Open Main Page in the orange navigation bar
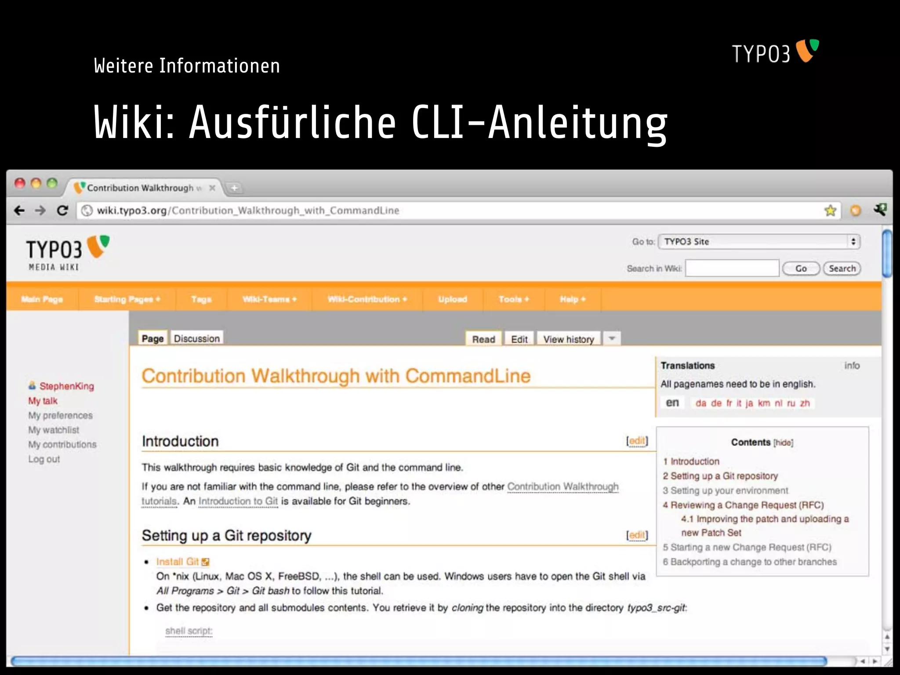Image resolution: width=900 pixels, height=675 pixels. [42, 299]
